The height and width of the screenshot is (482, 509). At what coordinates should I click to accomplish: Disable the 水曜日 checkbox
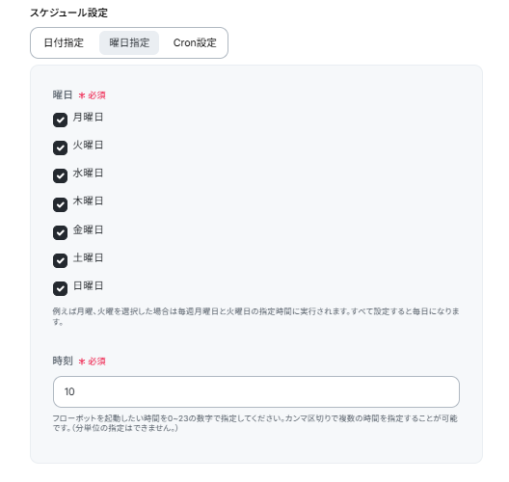[60, 175]
